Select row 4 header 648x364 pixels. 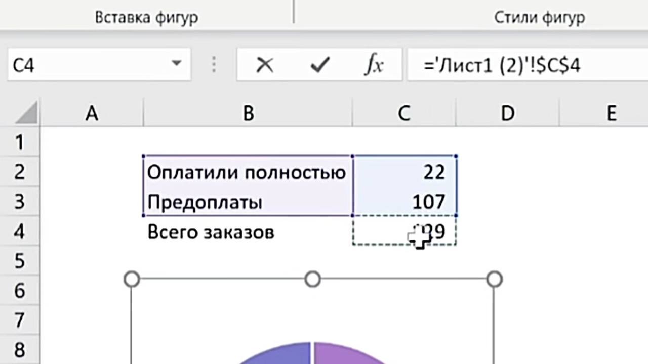20,232
